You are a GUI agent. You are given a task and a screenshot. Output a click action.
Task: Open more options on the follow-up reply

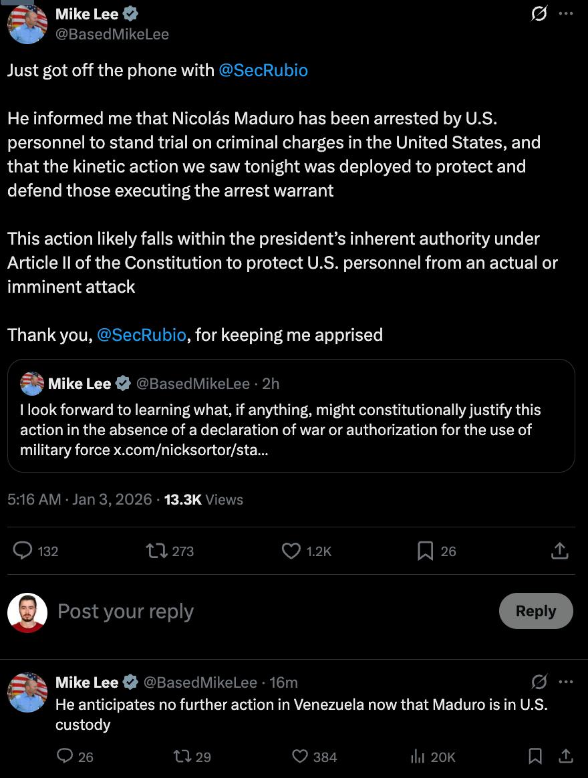[565, 682]
